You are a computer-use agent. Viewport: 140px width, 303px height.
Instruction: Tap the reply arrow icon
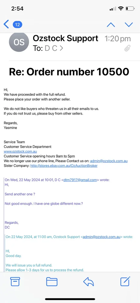point(88,282)
